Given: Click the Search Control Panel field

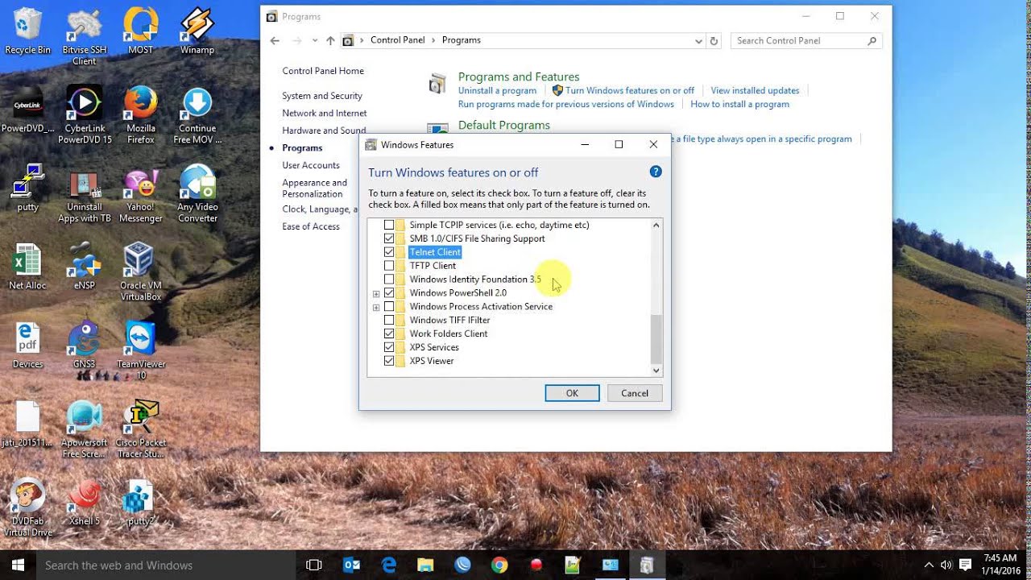Looking at the screenshot, I should click(806, 40).
